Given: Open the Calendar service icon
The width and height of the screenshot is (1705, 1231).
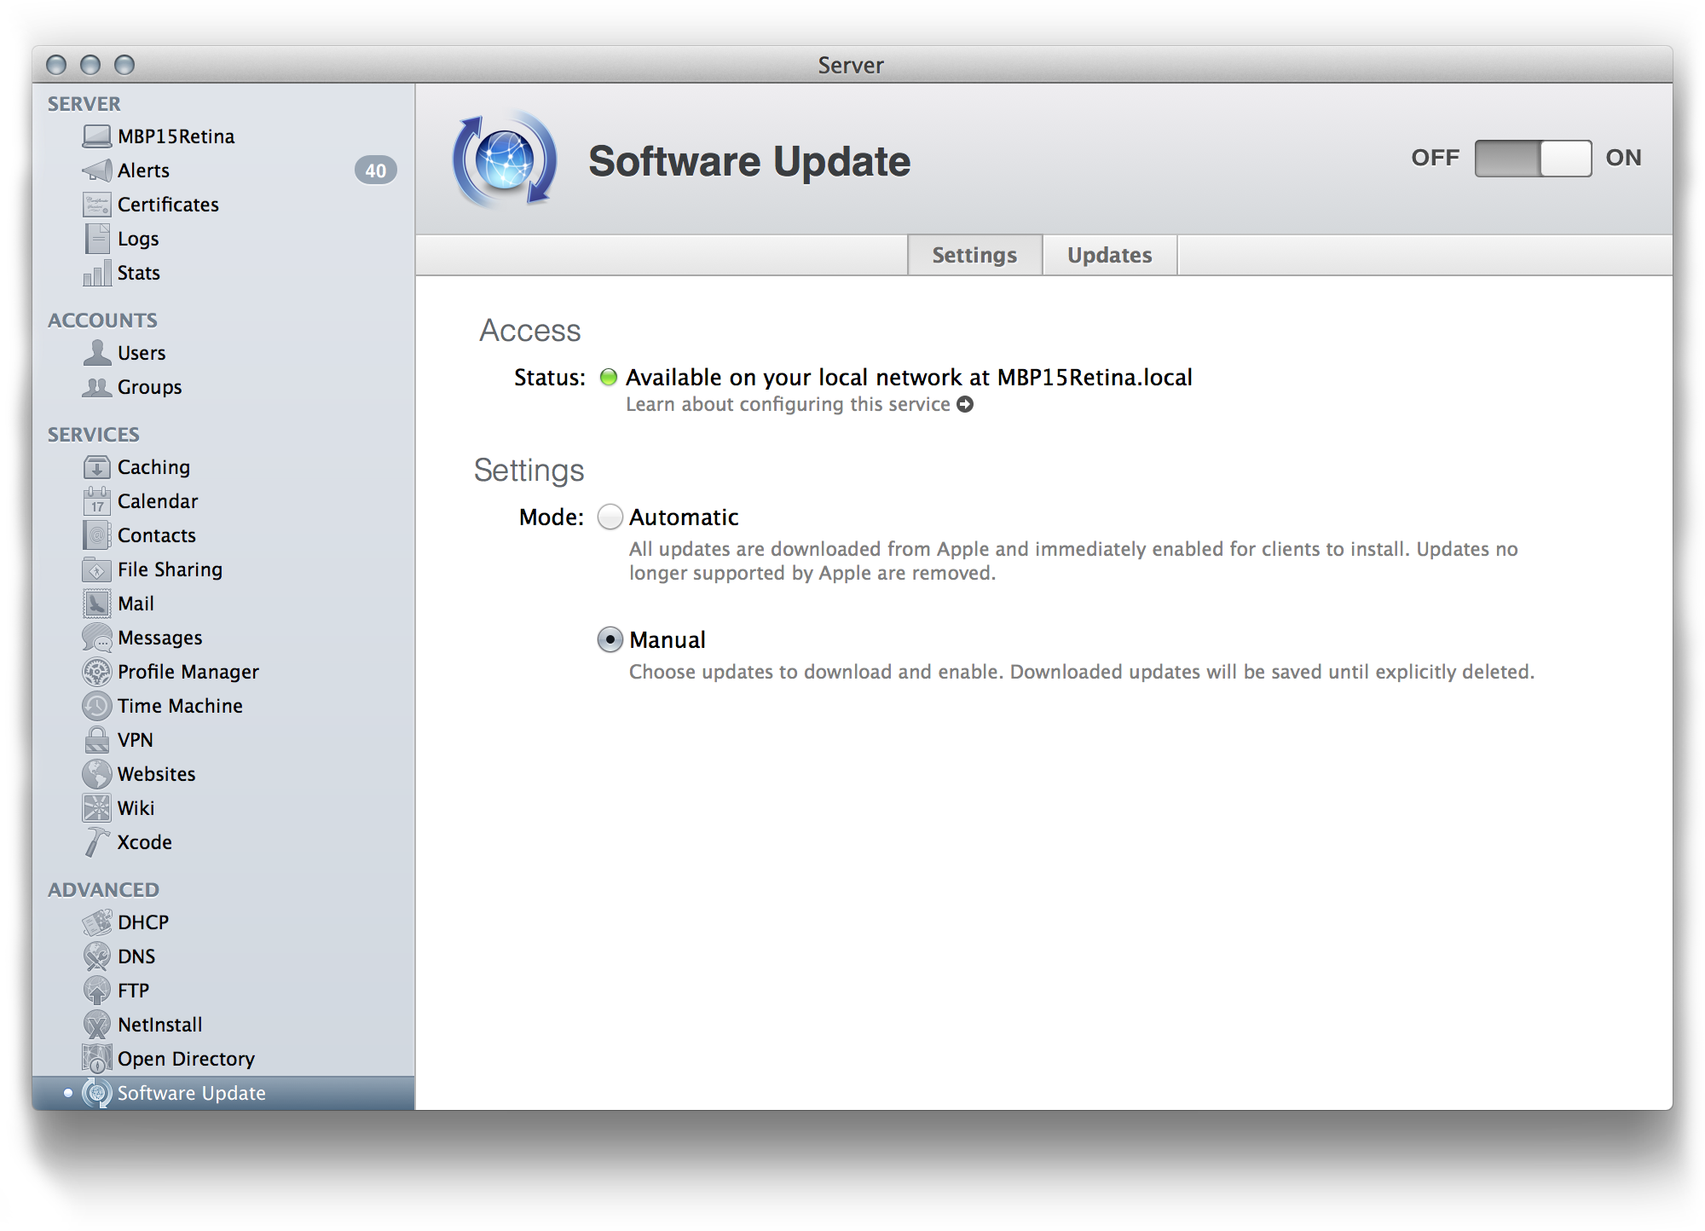Looking at the screenshot, I should (97, 501).
